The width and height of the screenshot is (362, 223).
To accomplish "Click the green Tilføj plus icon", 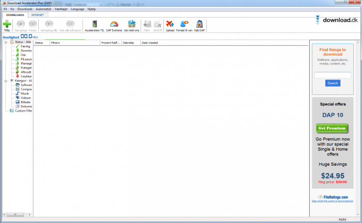I will click(7, 24).
